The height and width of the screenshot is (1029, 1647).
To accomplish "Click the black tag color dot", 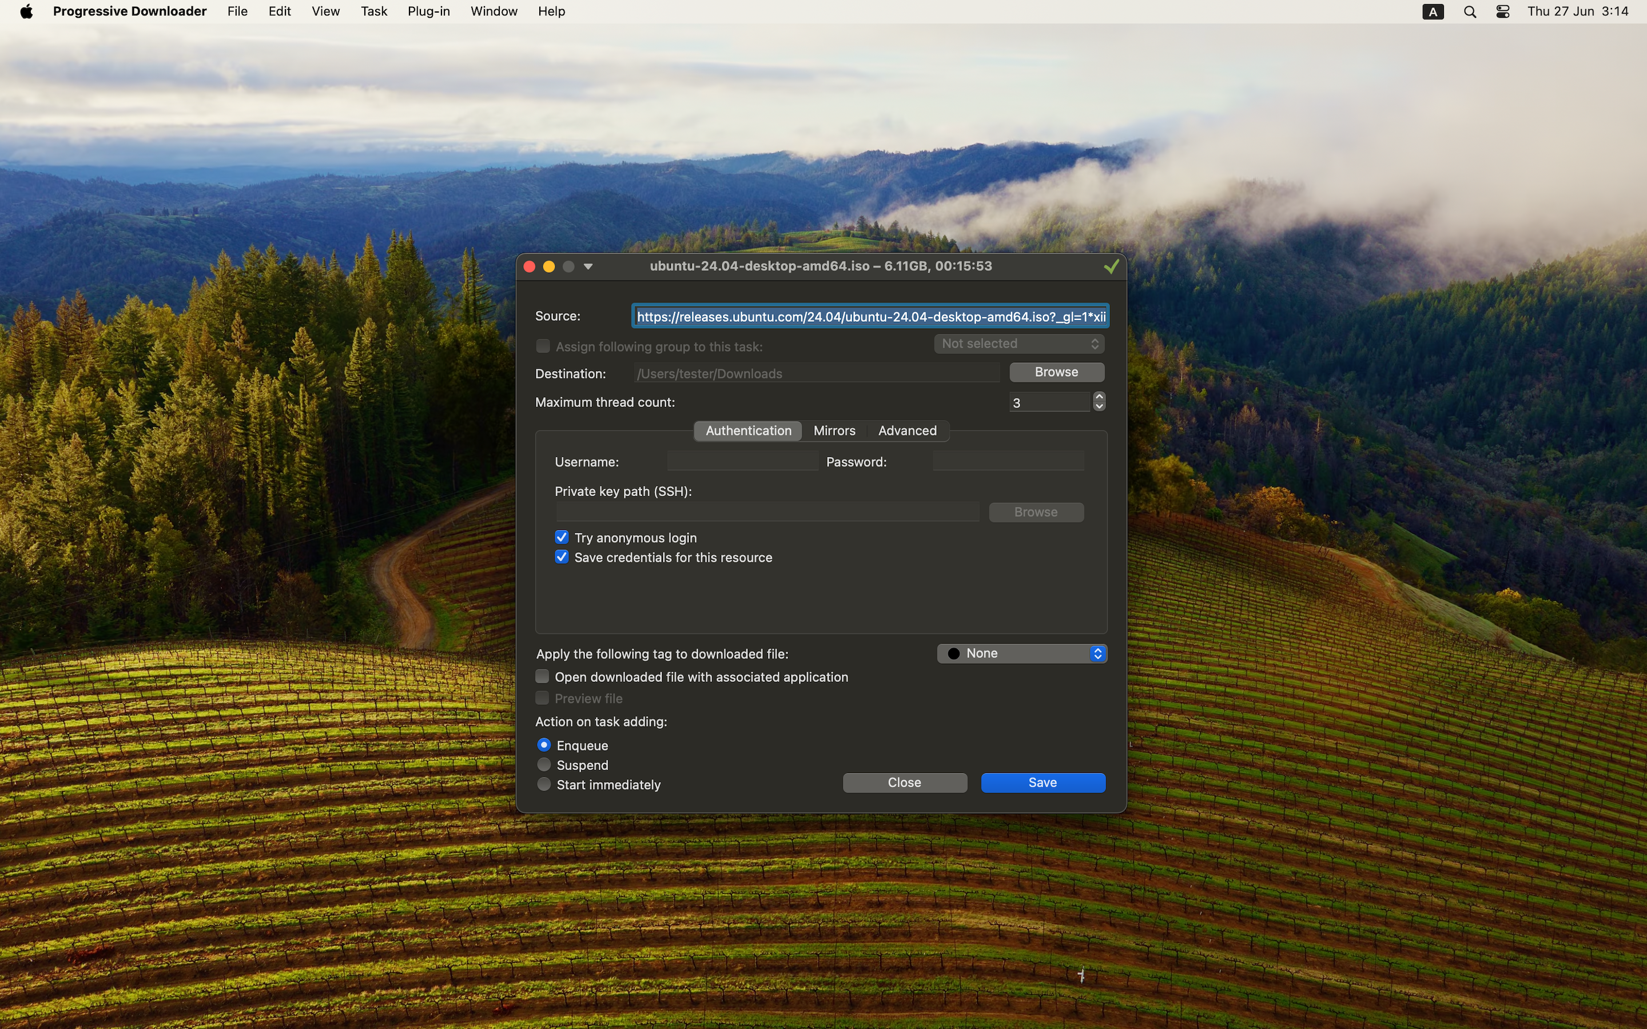I will pyautogui.click(x=953, y=653).
